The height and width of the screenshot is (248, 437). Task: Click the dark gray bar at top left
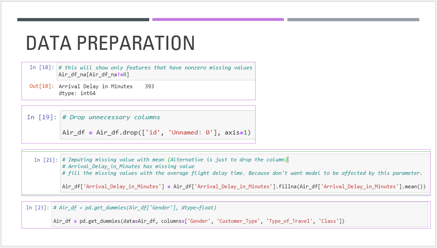point(83,20)
